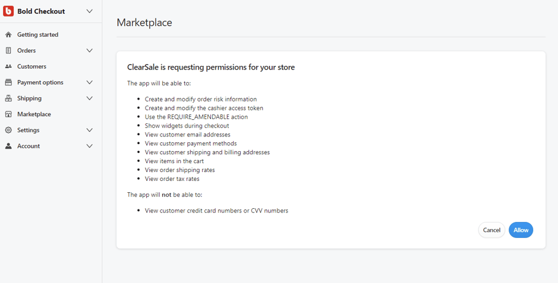Expand the Settings submenu chevron
This screenshot has width=558, height=283.
click(90, 130)
